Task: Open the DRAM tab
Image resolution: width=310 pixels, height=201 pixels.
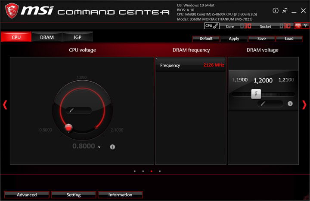Action: point(47,37)
